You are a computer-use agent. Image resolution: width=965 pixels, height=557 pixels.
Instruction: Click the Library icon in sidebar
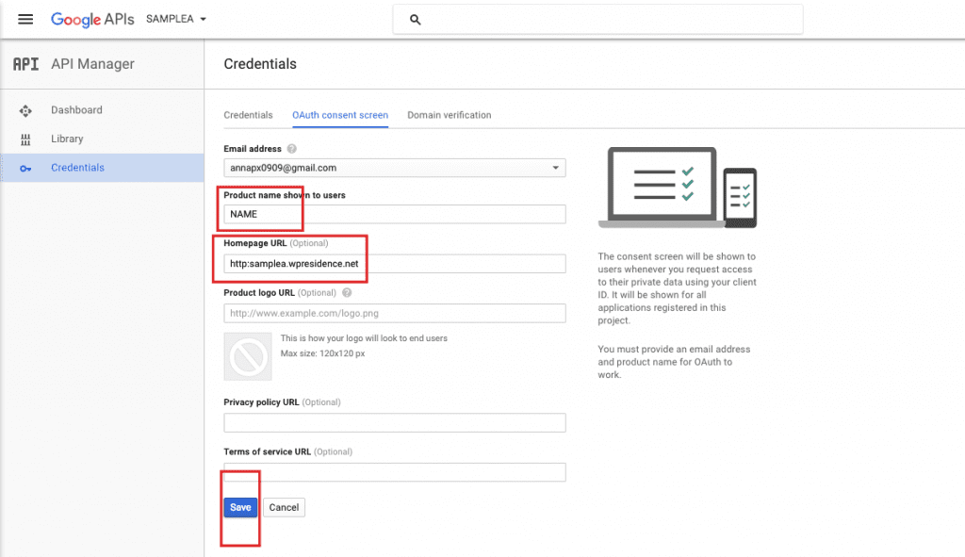click(x=25, y=139)
